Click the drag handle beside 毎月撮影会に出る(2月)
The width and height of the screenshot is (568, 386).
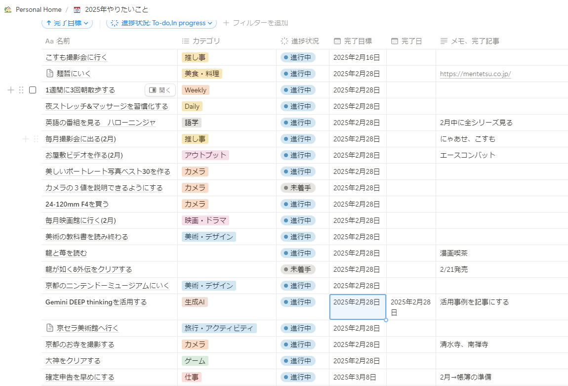click(x=36, y=139)
